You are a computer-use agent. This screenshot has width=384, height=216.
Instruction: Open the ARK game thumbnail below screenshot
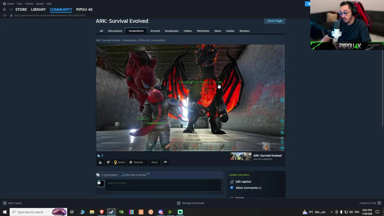241,157
